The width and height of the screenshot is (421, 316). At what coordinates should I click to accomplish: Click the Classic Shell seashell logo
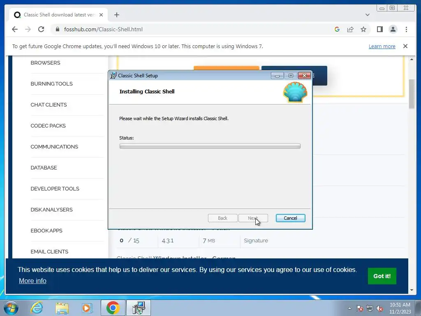[295, 92]
